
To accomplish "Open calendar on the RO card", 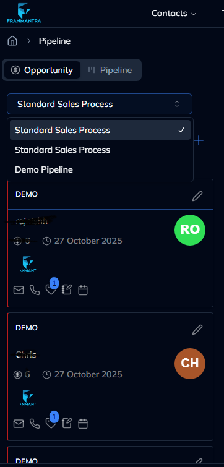I will tap(83, 290).
